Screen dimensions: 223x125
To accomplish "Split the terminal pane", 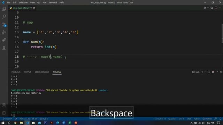I will pos(209,72).
